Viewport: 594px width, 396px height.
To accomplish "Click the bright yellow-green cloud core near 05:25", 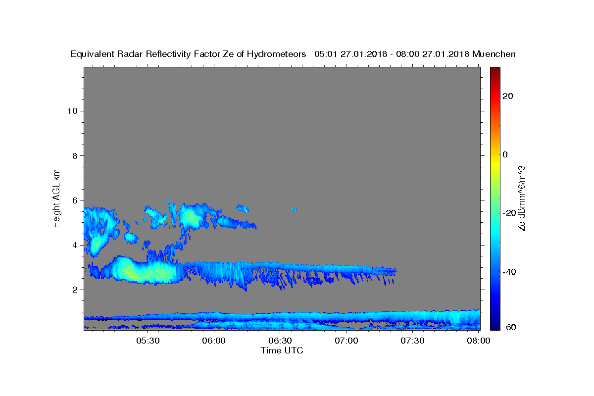I will pos(130,272).
